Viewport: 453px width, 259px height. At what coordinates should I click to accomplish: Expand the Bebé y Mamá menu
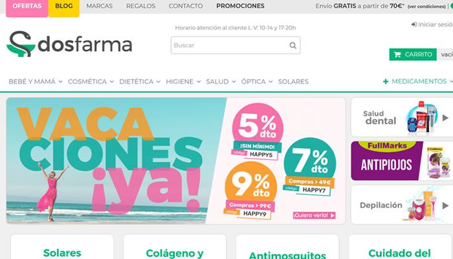(x=36, y=82)
